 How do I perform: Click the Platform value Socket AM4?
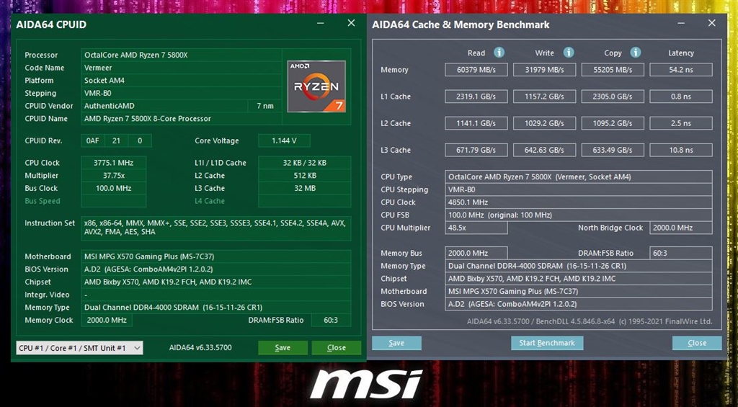(181, 81)
